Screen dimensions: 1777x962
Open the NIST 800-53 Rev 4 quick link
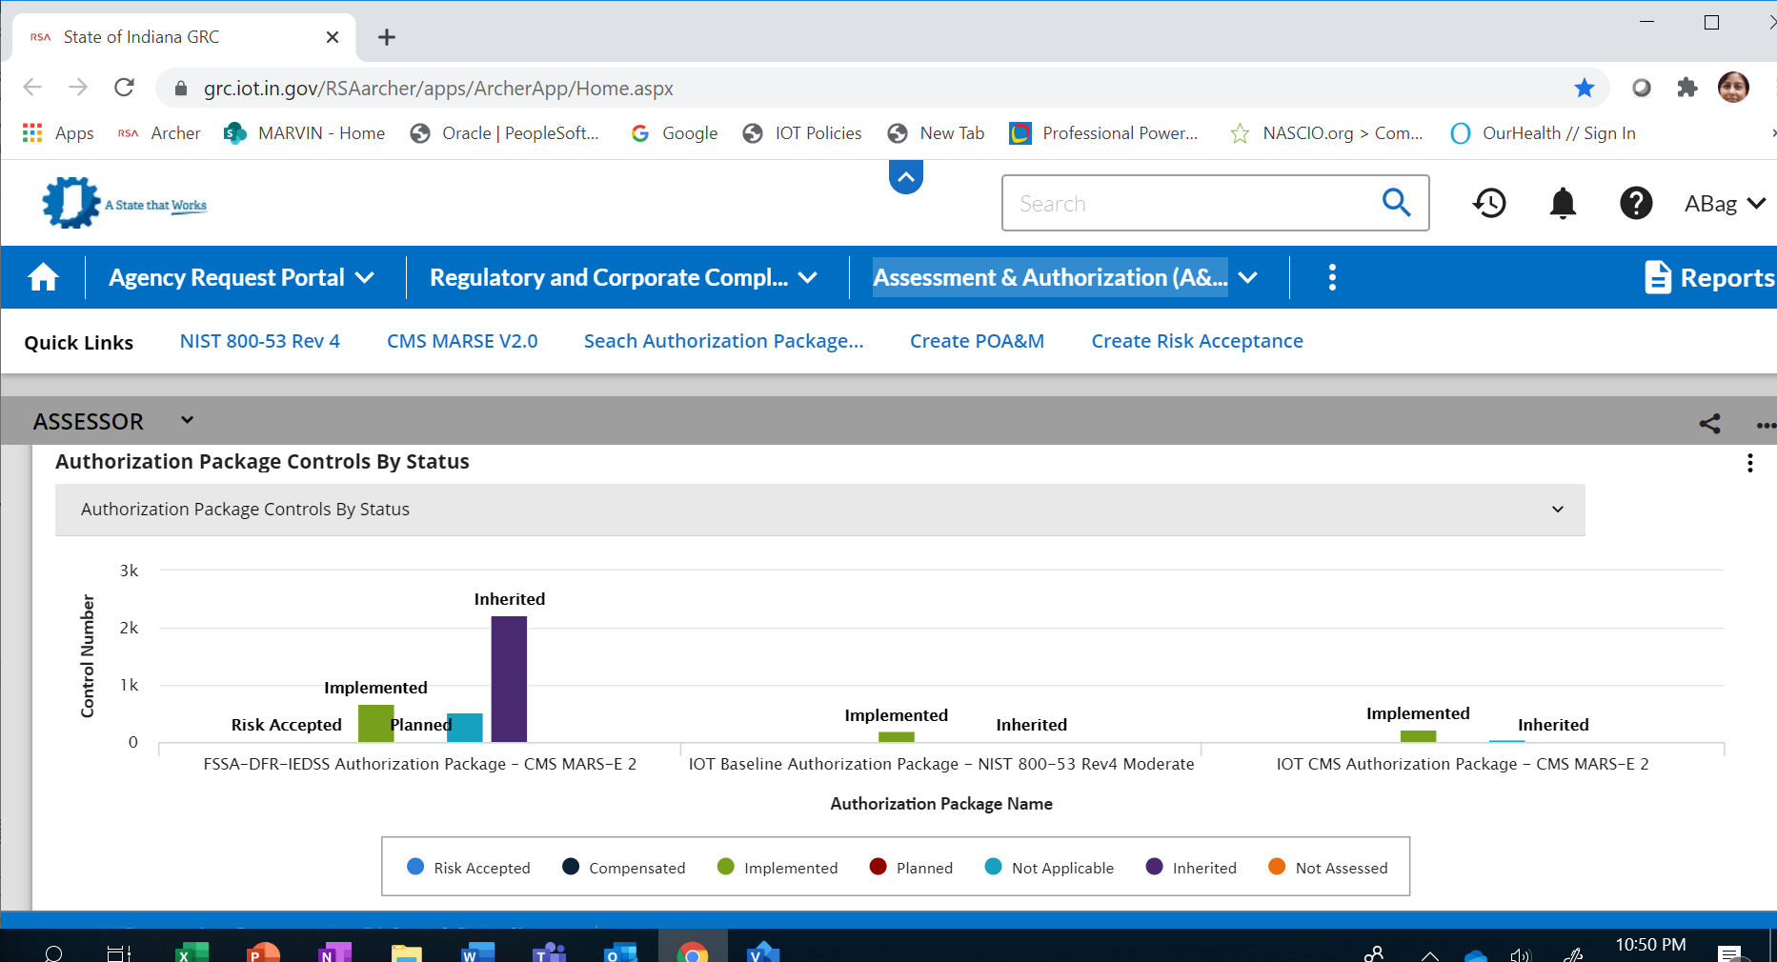coord(259,341)
